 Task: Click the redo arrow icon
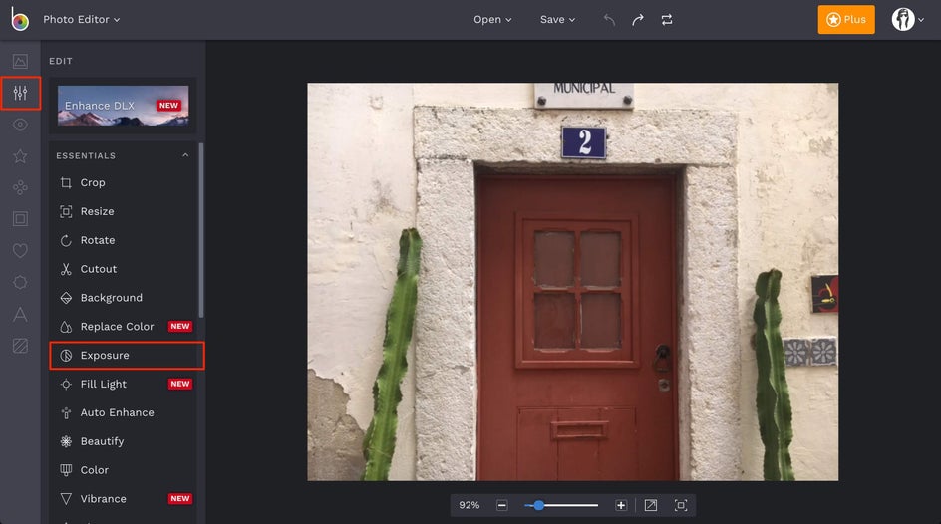pyautogui.click(x=638, y=20)
